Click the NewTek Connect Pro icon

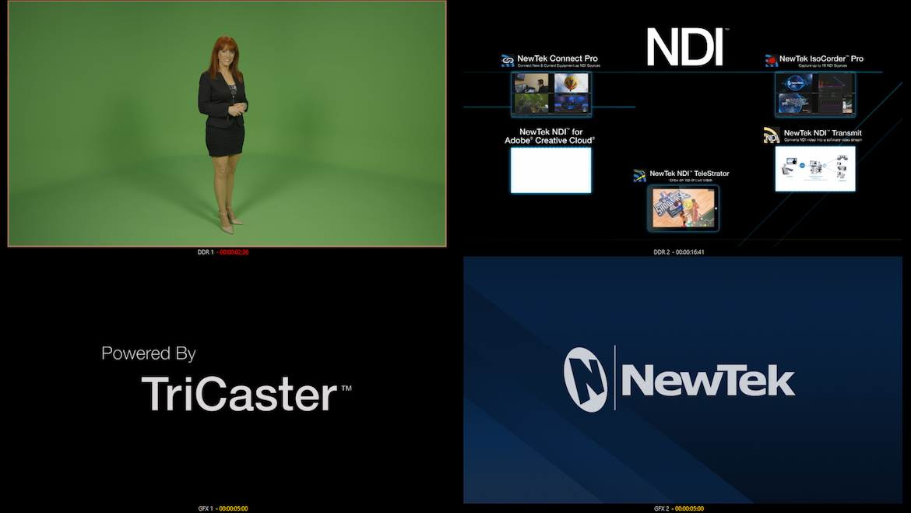pos(508,61)
